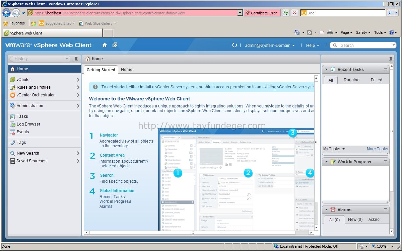This screenshot has width=402, height=251.
Task: Click the add to favorites bar icon
Action: [x=33, y=23]
